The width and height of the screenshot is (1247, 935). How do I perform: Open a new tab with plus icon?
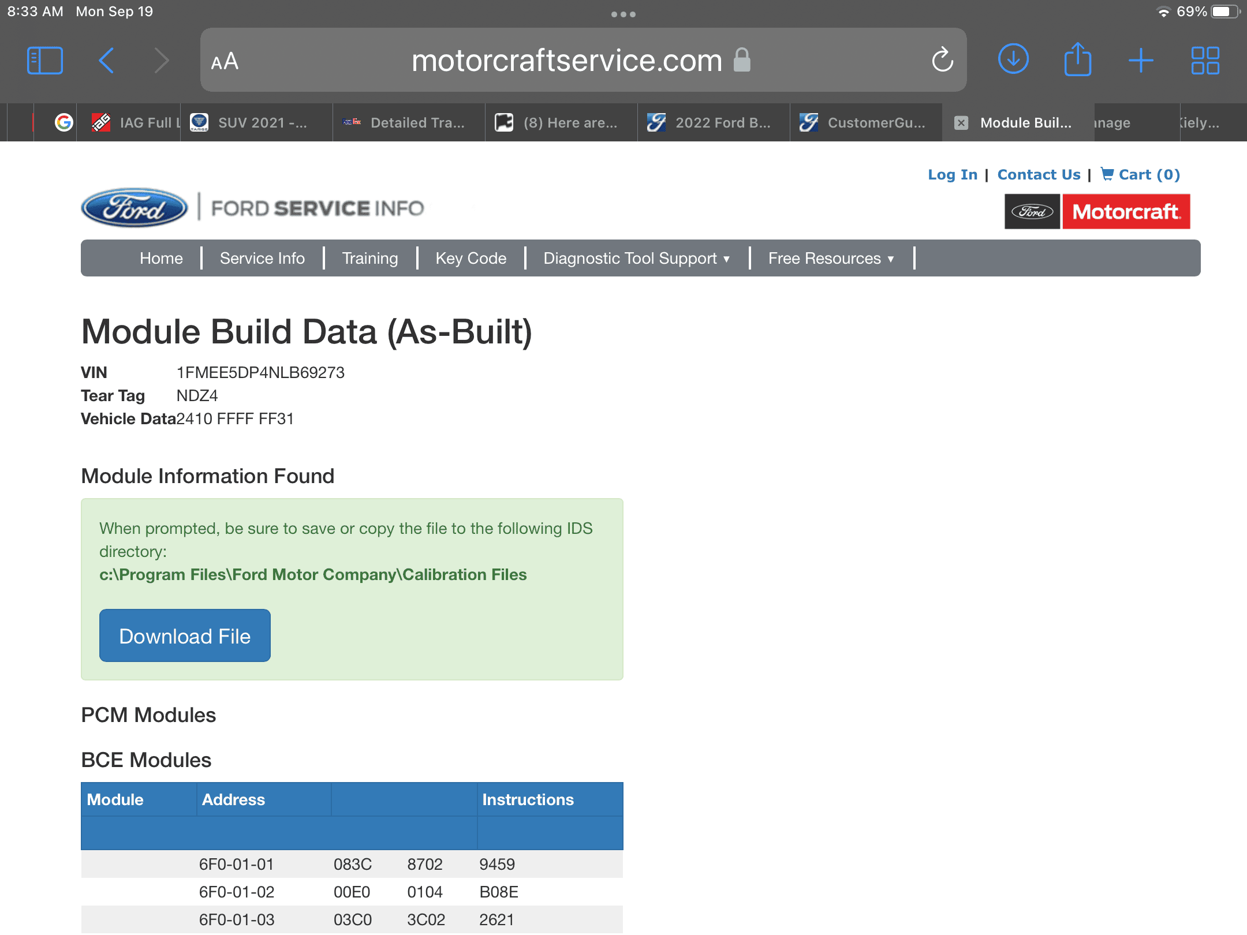click(1141, 61)
